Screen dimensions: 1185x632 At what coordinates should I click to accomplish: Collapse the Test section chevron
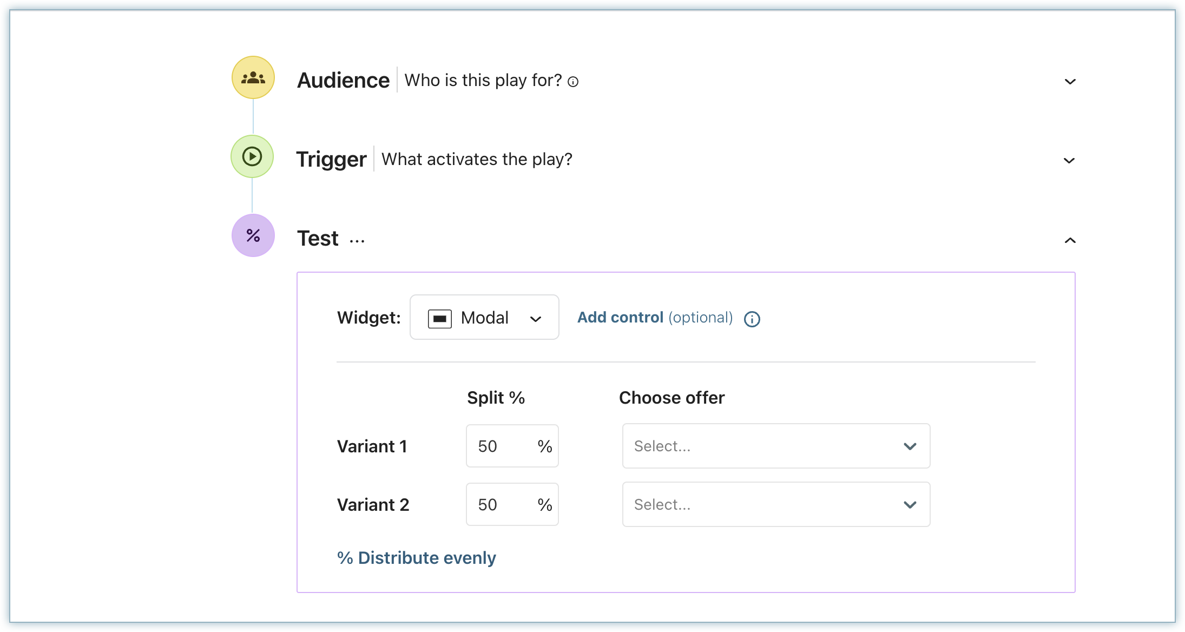click(1070, 240)
